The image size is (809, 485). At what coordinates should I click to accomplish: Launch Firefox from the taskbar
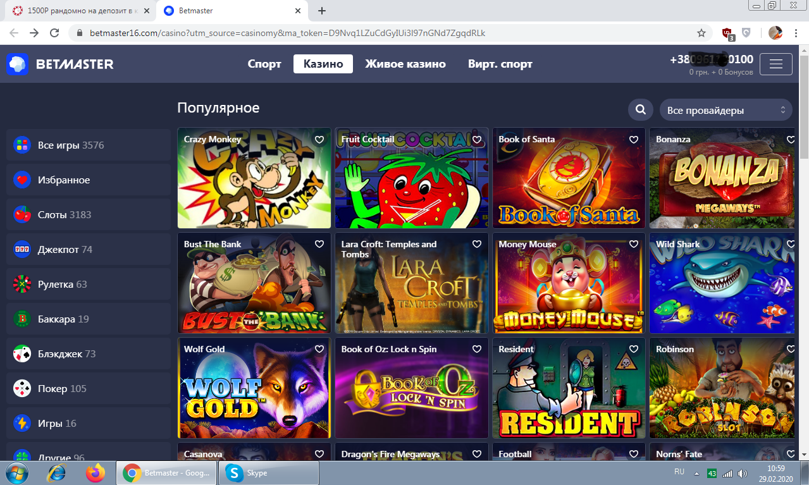click(x=96, y=473)
